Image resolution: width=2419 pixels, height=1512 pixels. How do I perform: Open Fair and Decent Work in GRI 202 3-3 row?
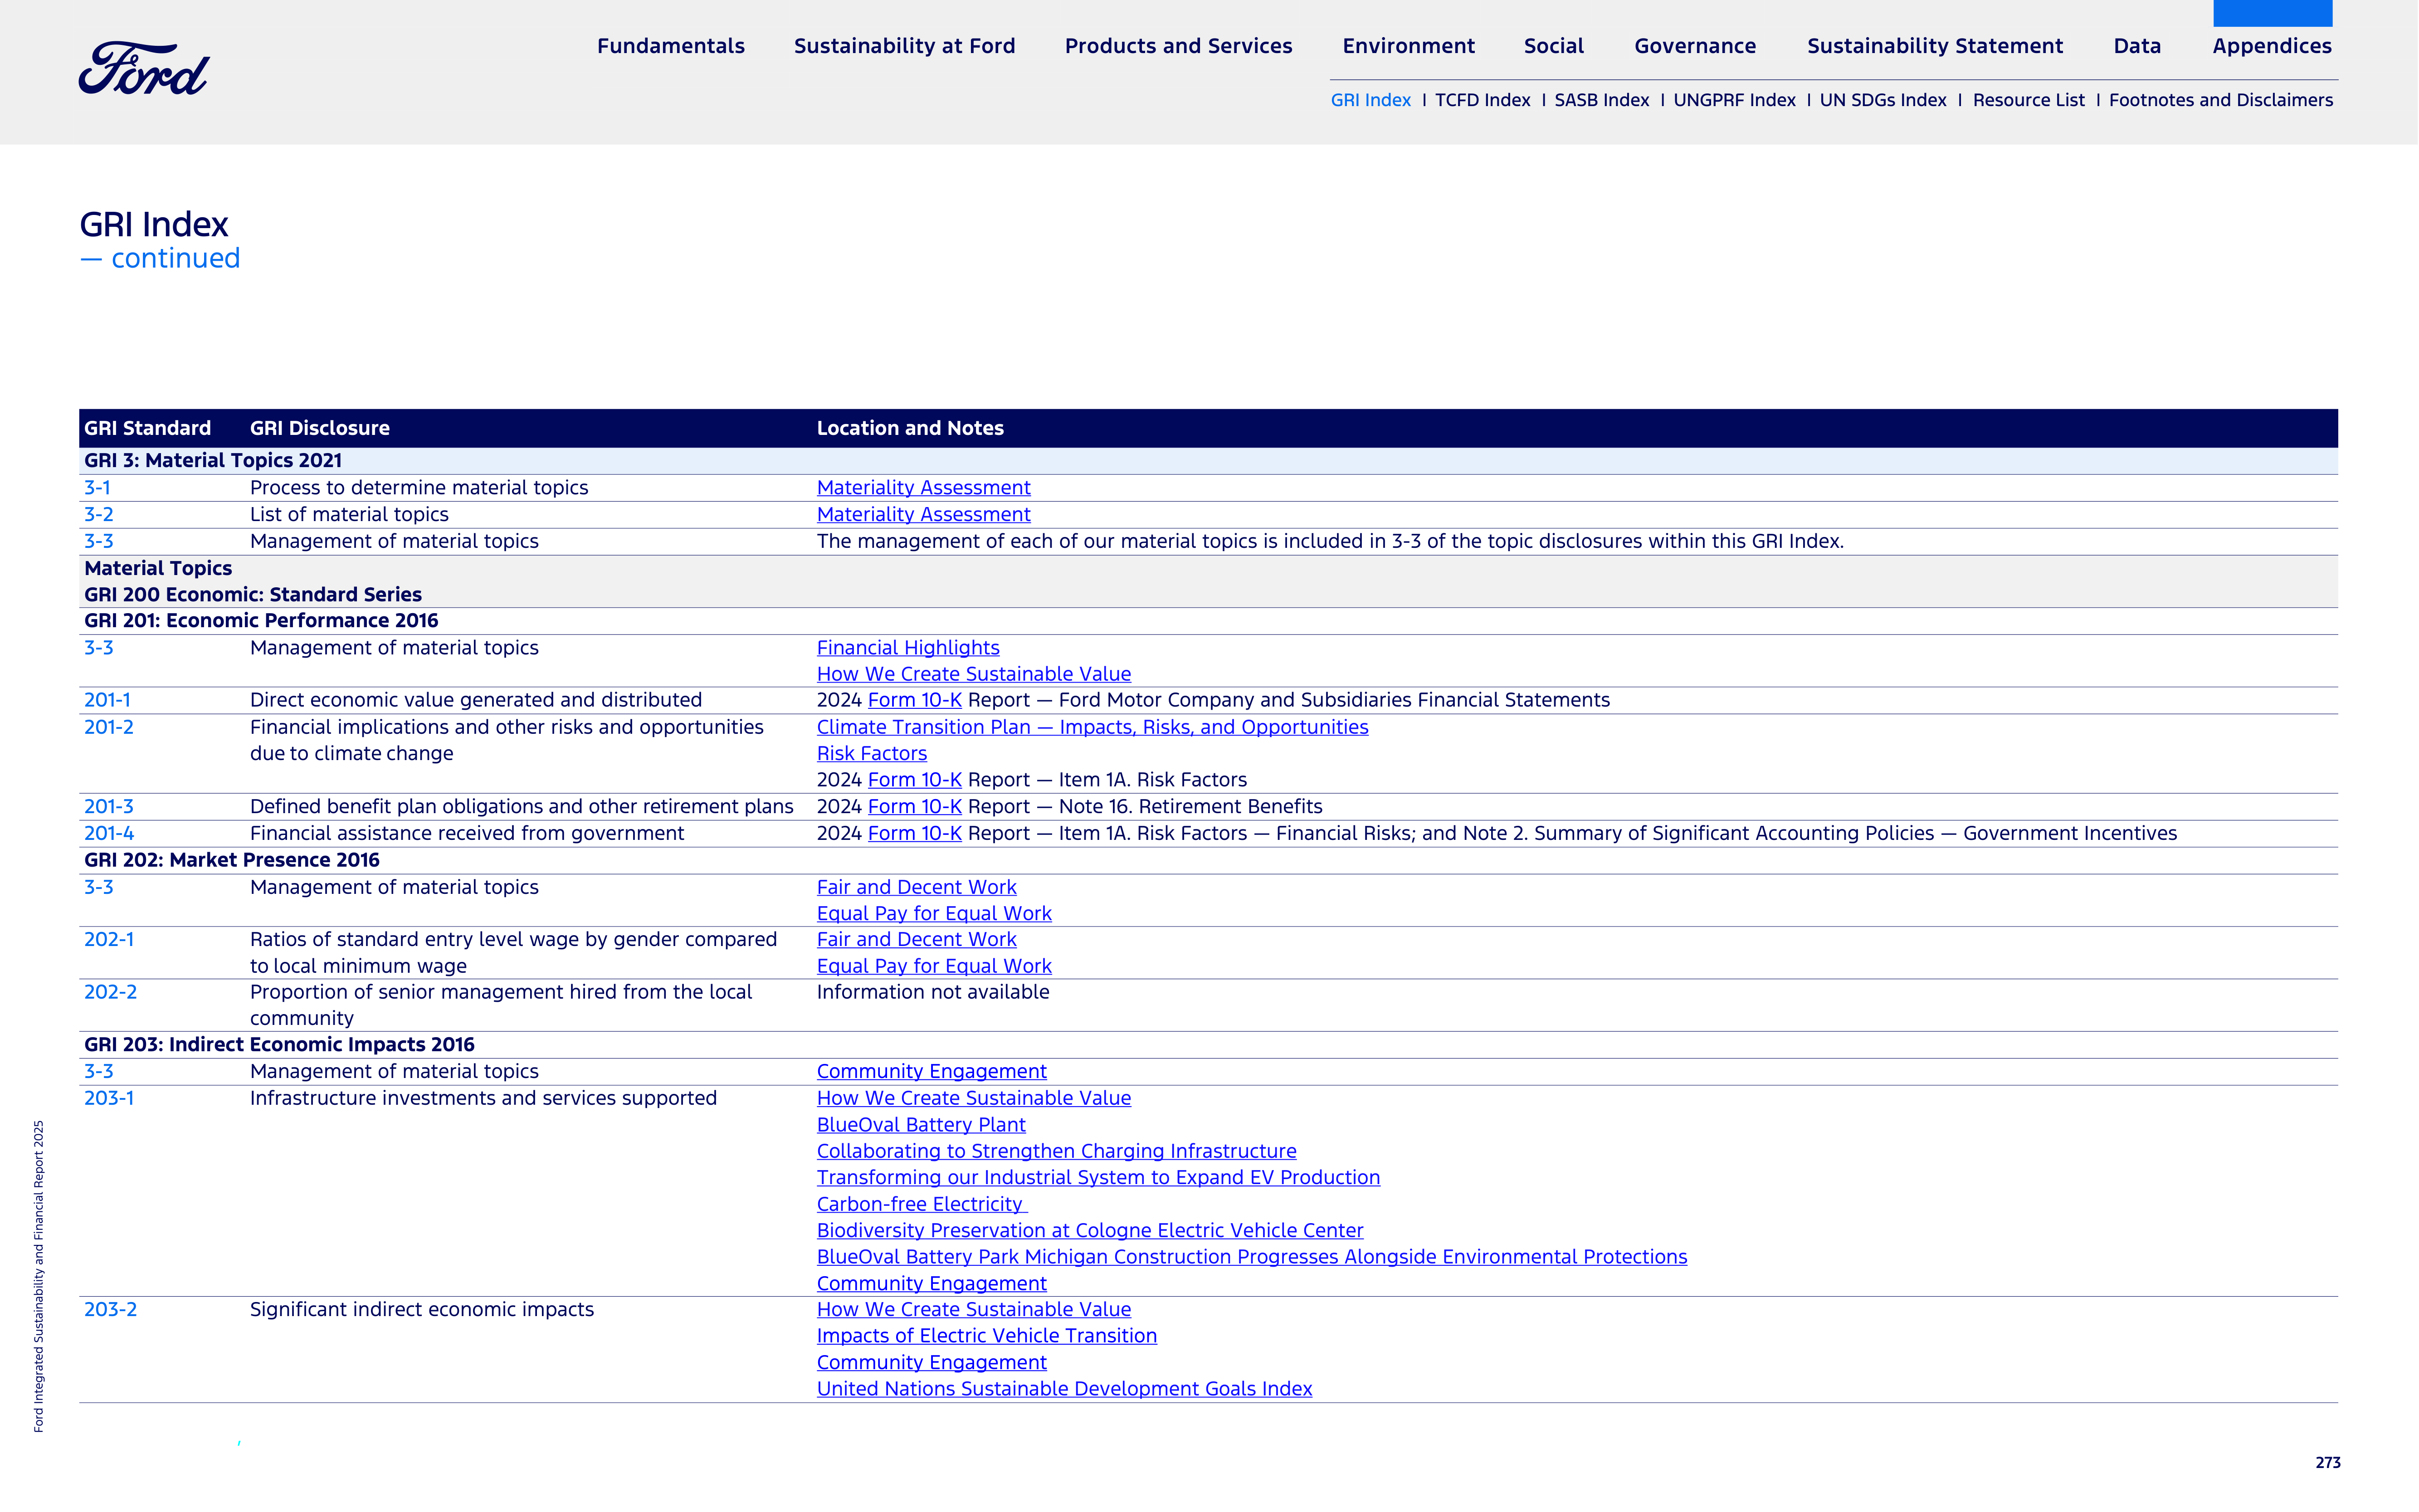pyautogui.click(x=916, y=888)
